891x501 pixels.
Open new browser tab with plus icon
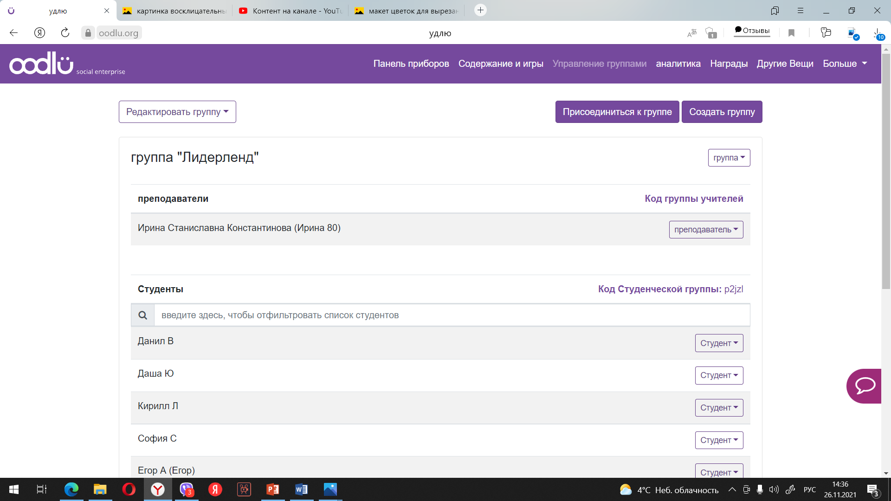point(480,10)
